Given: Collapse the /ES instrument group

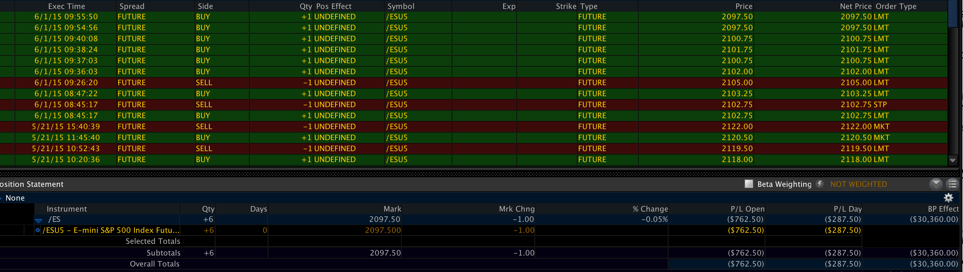Looking at the screenshot, I should click(x=38, y=220).
